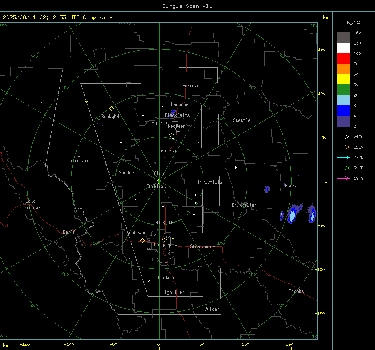Viewport: 375px width, 350px height.
Task: Pick the red 70-100 legend swatch
Action: tap(343, 59)
